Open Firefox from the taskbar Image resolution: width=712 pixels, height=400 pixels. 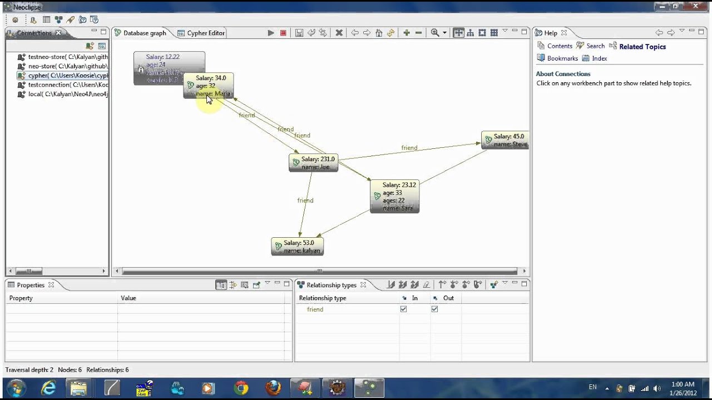point(273,388)
